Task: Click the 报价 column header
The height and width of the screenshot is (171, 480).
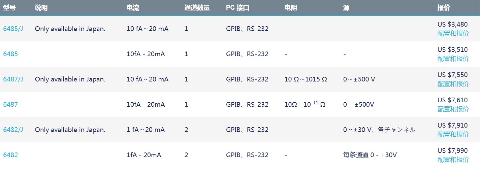Action: pyautogui.click(x=444, y=8)
